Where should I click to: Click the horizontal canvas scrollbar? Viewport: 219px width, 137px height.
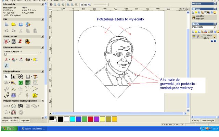coord(119,113)
